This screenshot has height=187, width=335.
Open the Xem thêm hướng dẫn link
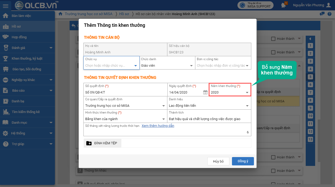coord(158,126)
